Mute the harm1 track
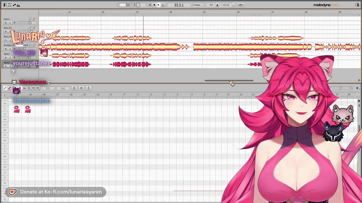Viewport: 362px width, 203px height. point(5,23)
